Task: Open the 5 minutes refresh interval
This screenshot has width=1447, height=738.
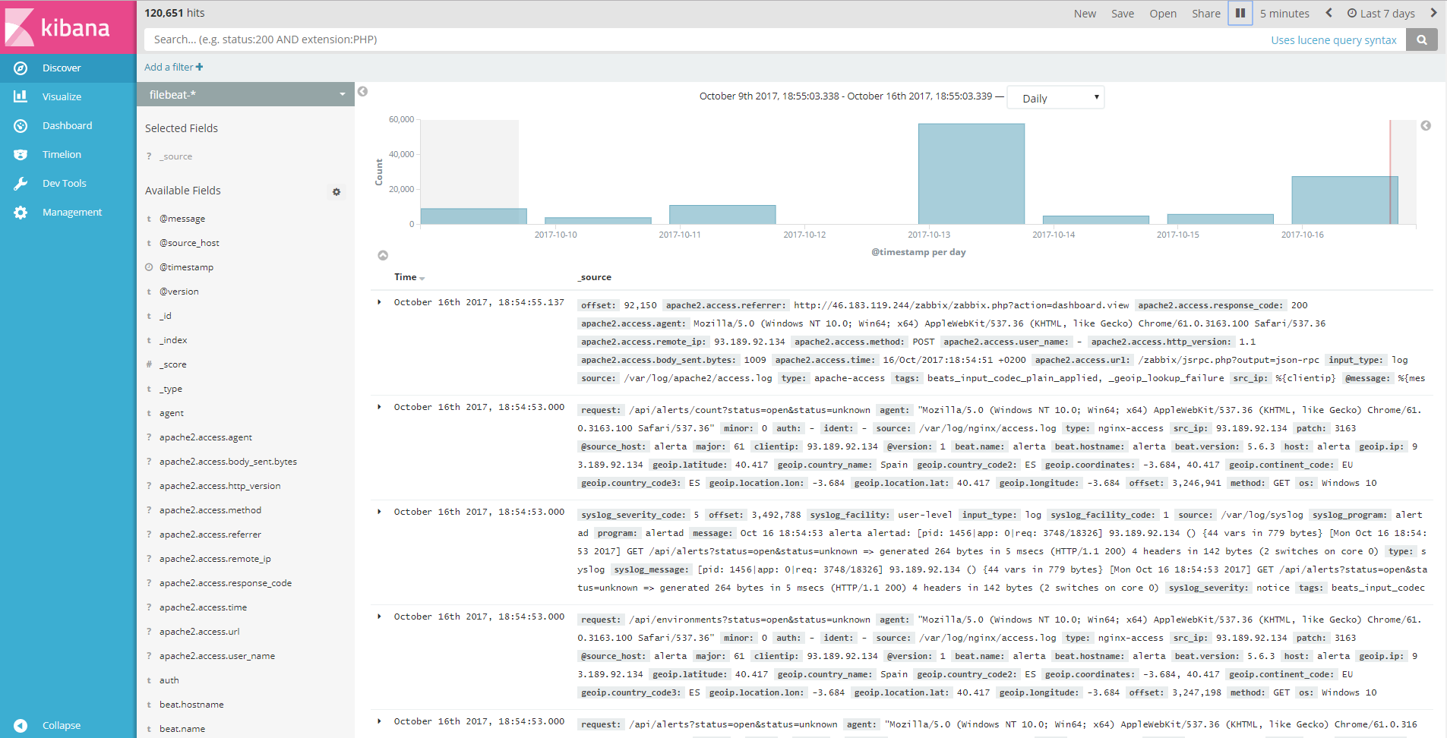Action: click(x=1284, y=14)
